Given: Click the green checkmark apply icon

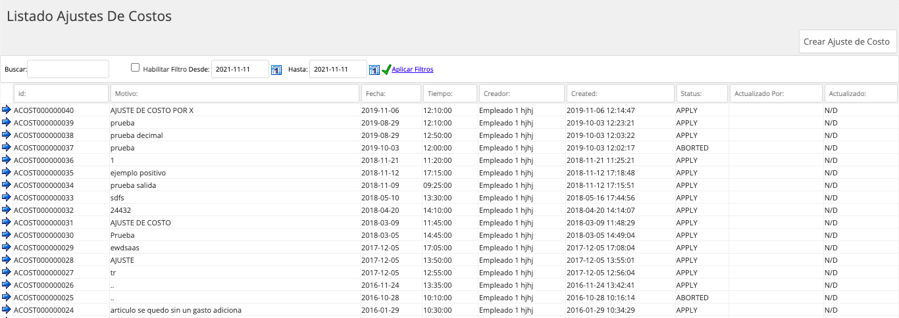Looking at the screenshot, I should point(386,70).
